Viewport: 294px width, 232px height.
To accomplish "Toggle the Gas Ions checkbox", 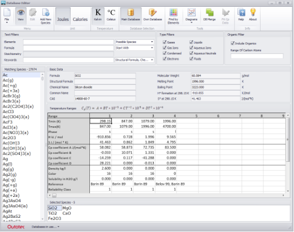I will point(165,48).
